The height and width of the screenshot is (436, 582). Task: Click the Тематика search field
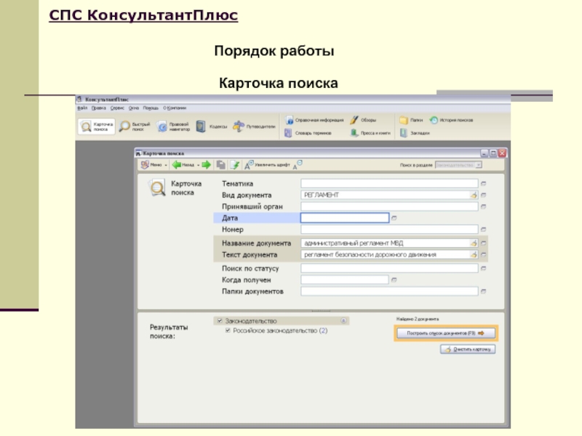(x=389, y=184)
